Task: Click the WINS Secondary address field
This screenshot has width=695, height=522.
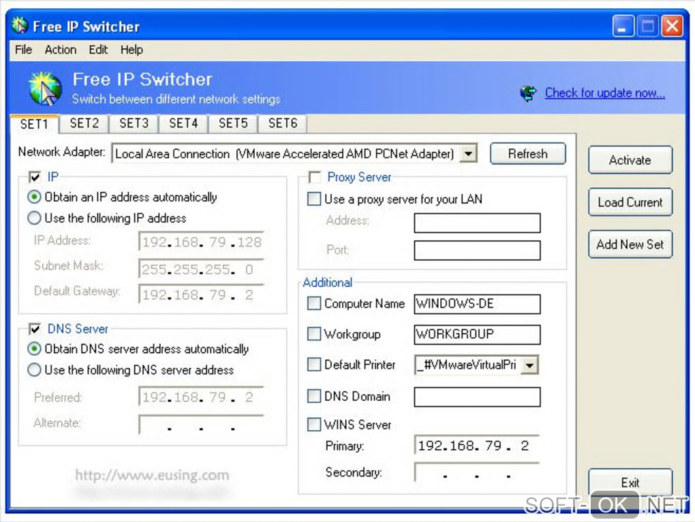Action: pos(477,472)
